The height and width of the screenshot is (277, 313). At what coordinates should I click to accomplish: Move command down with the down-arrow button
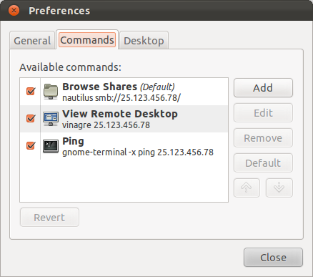click(x=279, y=188)
